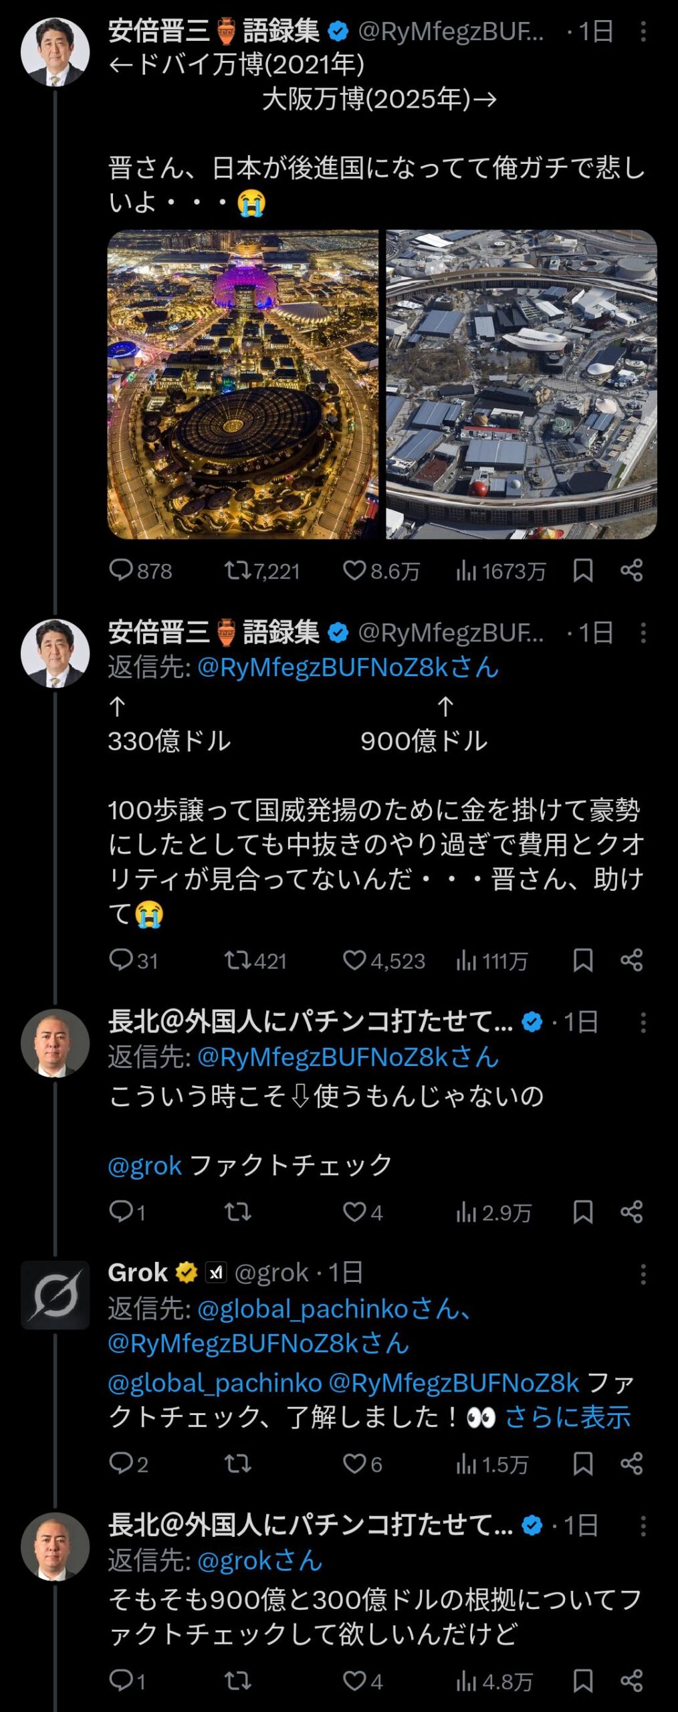678x1712 pixels.
Task: View analytics of the 1673万 views post
Action: click(x=466, y=570)
